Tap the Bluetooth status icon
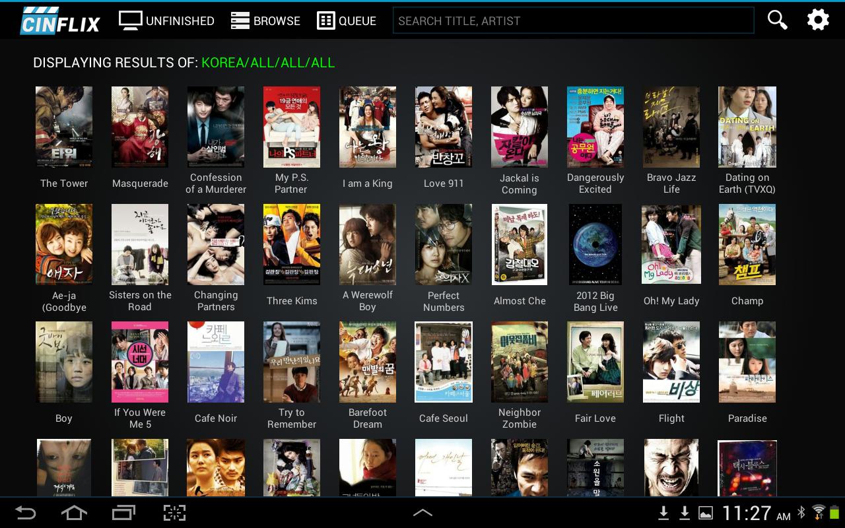Screen dimensions: 845x528 pos(799,513)
